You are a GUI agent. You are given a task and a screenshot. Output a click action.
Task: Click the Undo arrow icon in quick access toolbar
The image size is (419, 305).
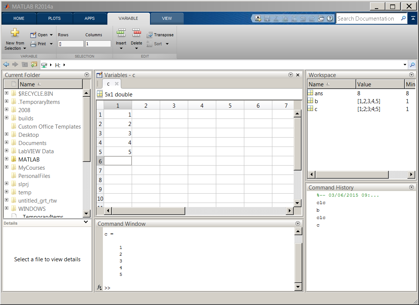pos(303,18)
